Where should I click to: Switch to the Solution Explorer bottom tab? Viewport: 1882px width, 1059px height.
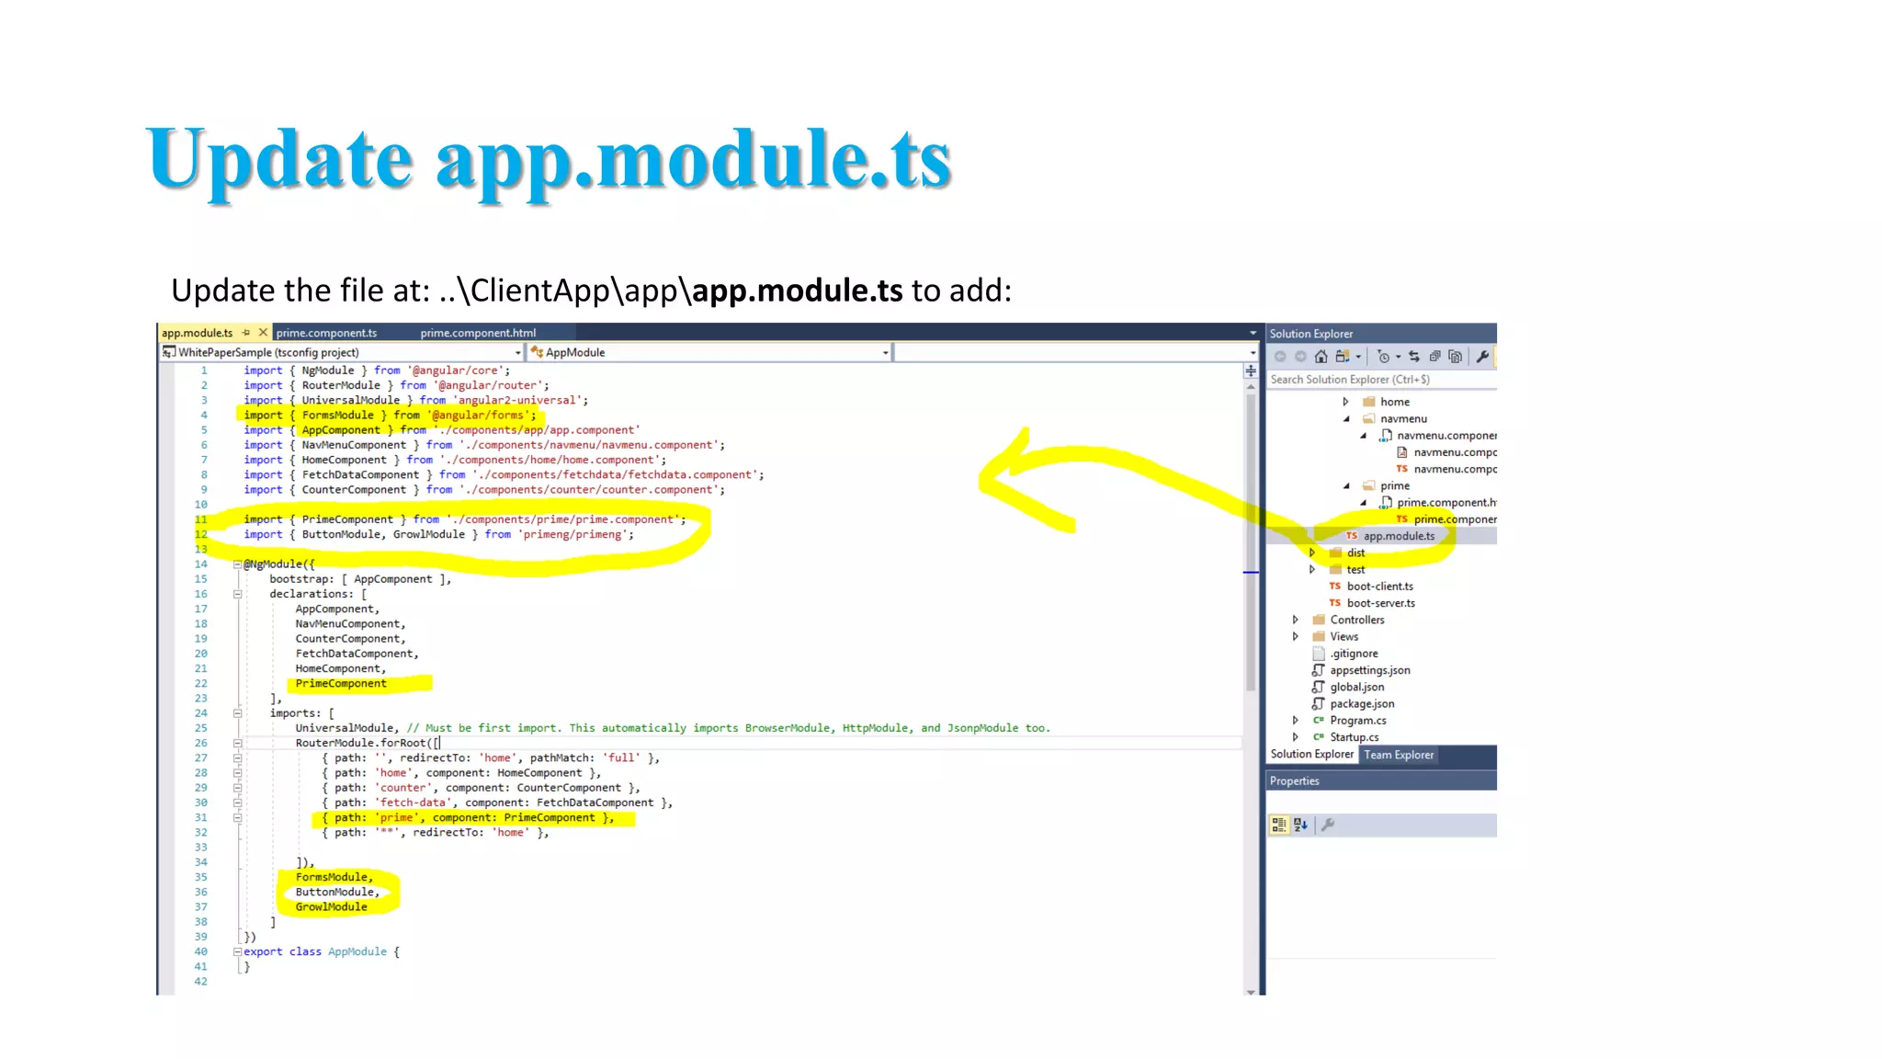pyautogui.click(x=1312, y=755)
